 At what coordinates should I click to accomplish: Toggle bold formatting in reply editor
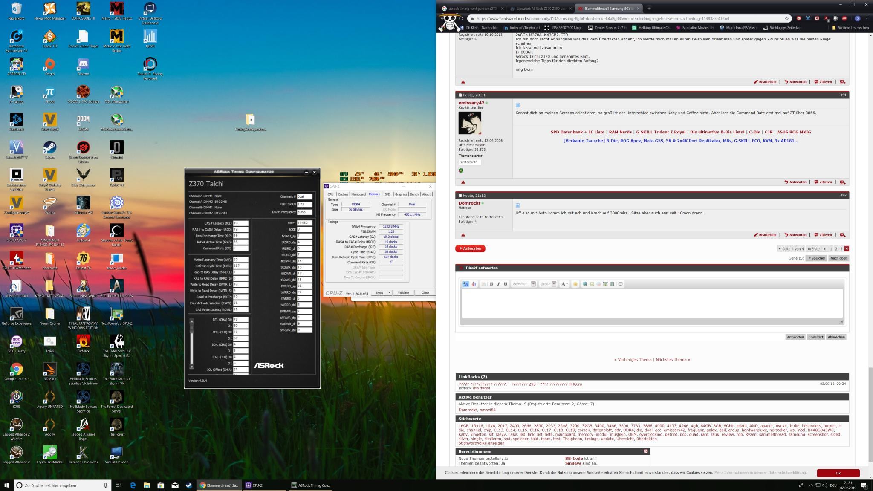491,284
